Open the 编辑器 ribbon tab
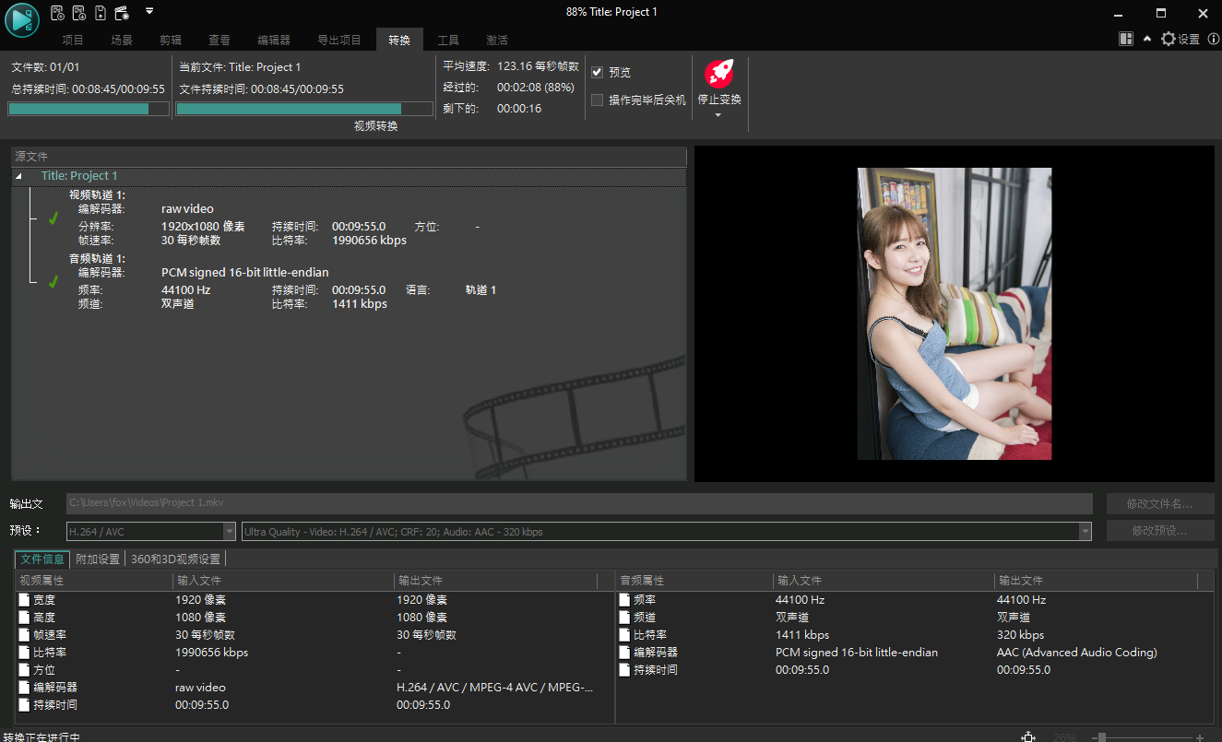 274,40
